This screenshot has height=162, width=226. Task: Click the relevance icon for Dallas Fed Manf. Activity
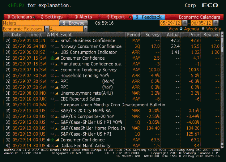pyautogui.click(x=57, y=146)
